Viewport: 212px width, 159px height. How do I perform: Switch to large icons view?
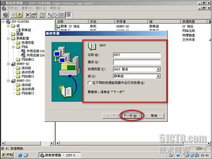point(50,15)
